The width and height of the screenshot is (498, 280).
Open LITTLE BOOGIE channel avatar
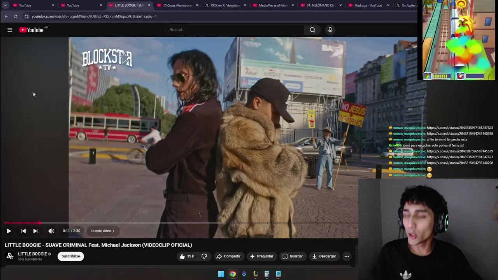coord(10,256)
